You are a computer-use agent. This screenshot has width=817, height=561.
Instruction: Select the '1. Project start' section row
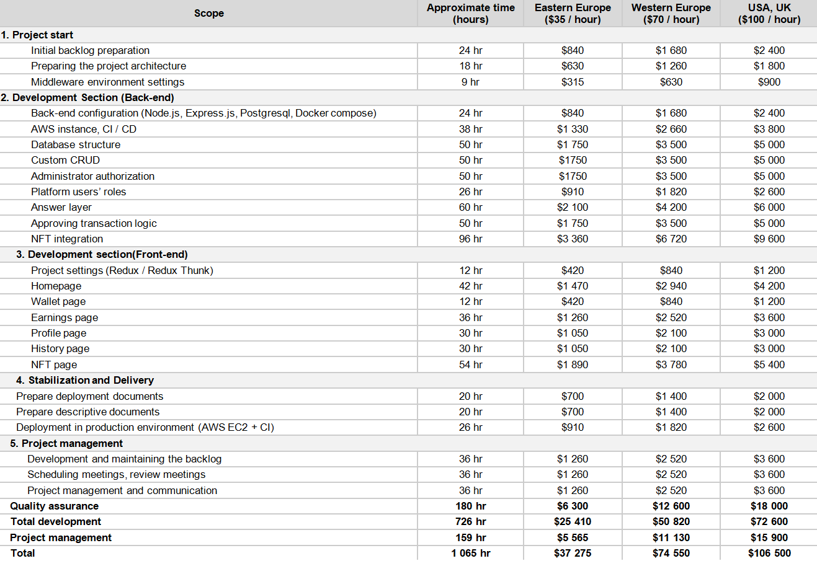click(37, 35)
